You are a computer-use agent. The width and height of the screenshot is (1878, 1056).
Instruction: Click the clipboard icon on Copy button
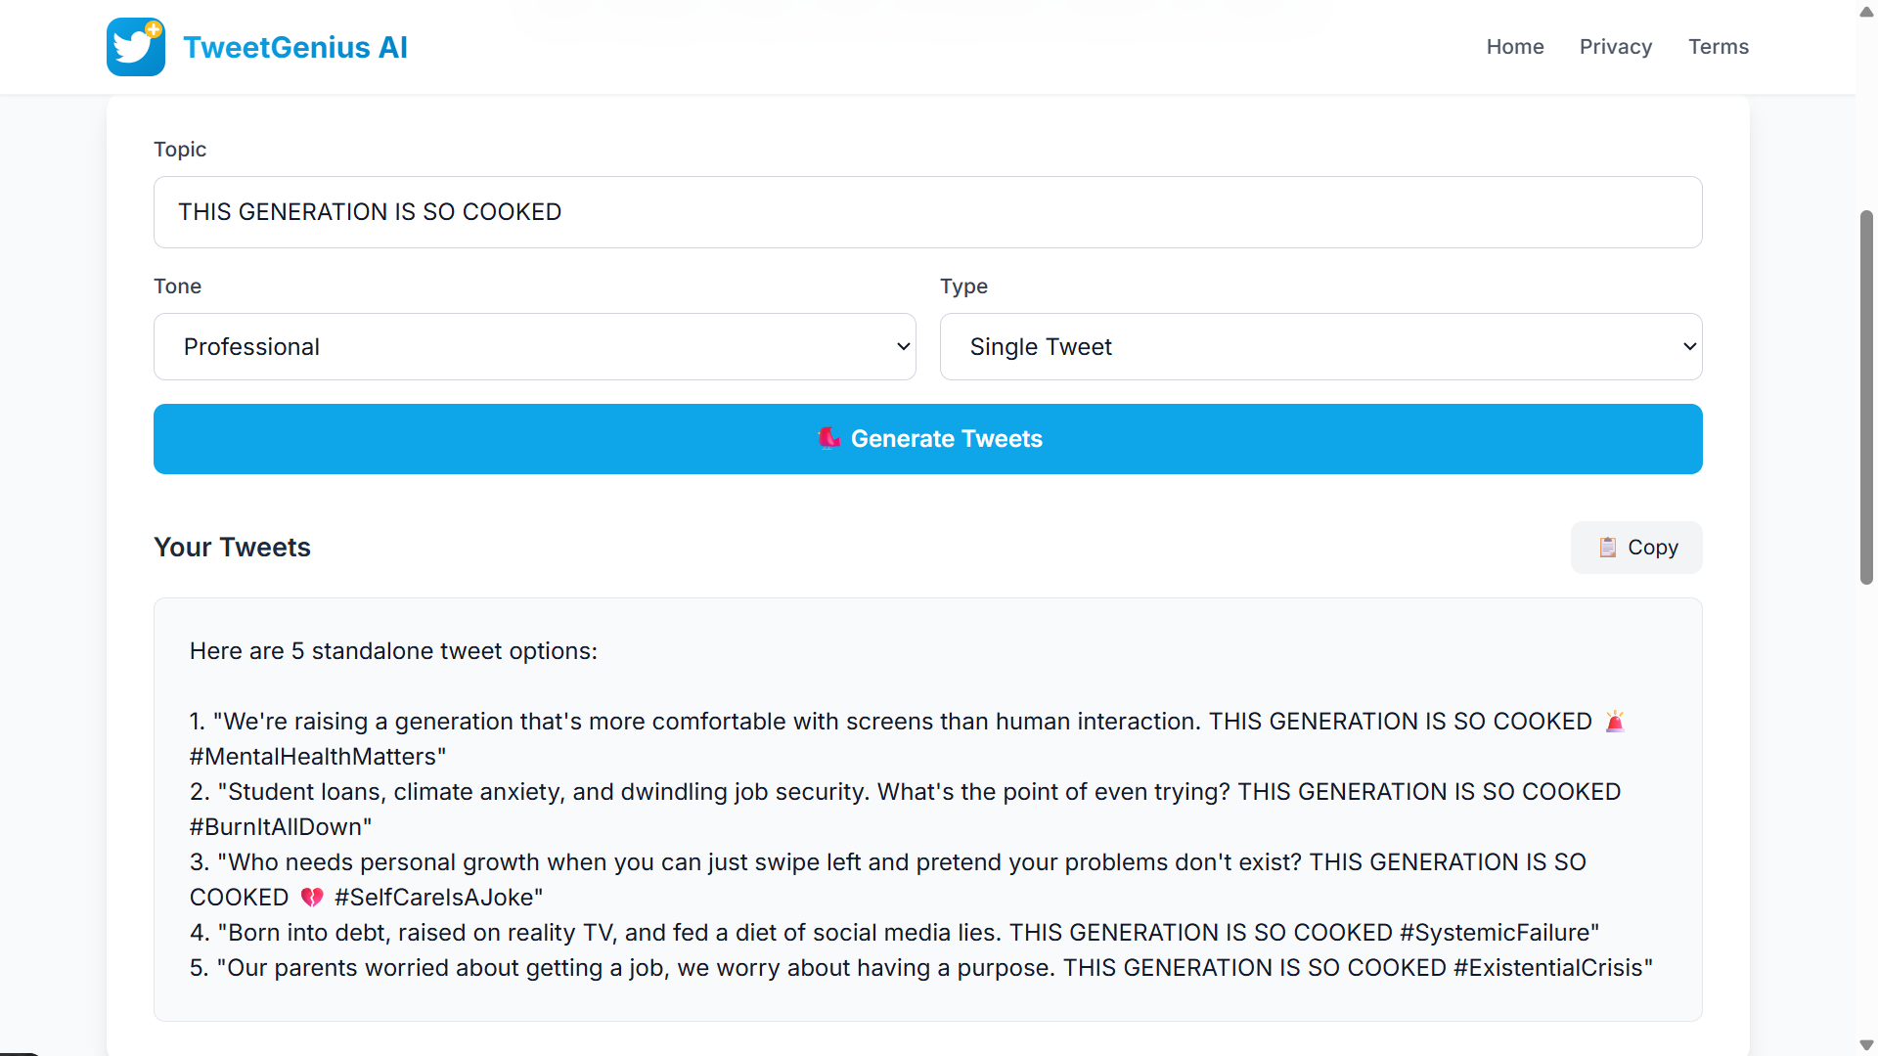click(1607, 548)
